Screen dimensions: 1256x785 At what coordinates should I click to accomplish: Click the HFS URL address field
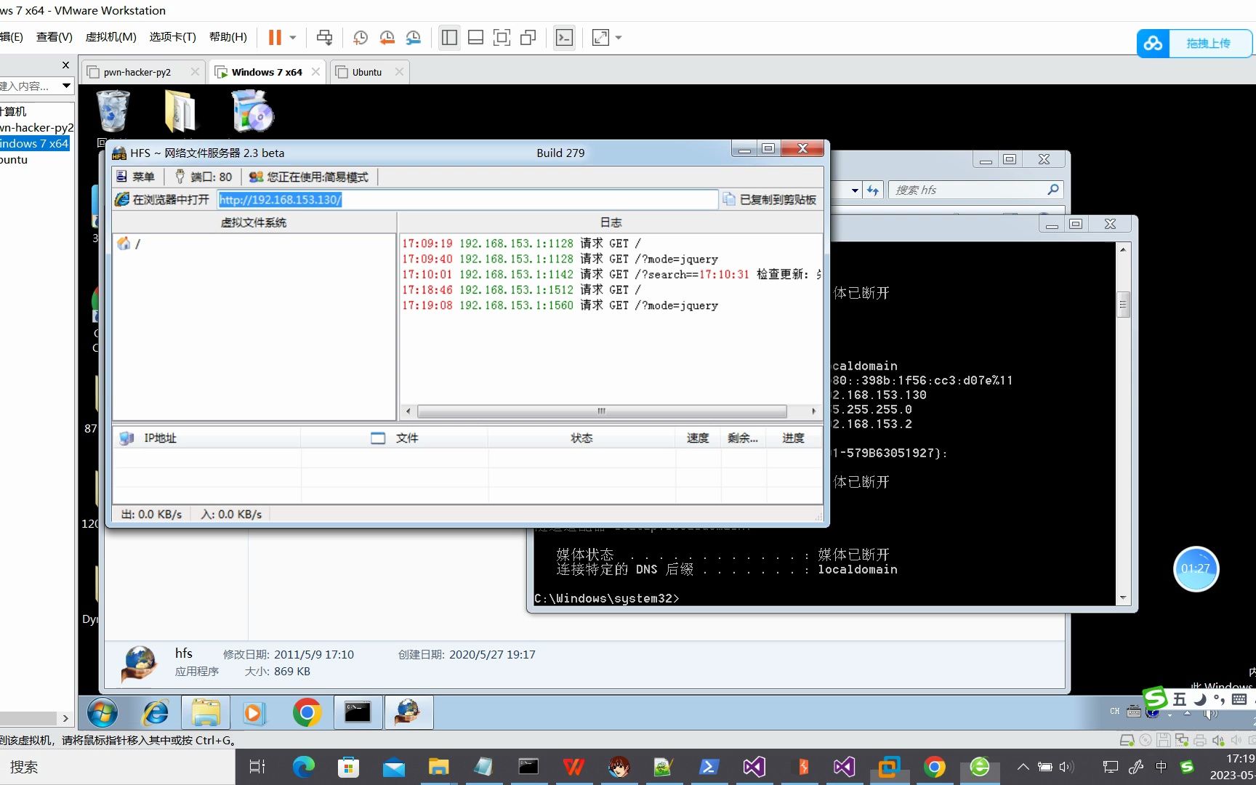coord(467,199)
